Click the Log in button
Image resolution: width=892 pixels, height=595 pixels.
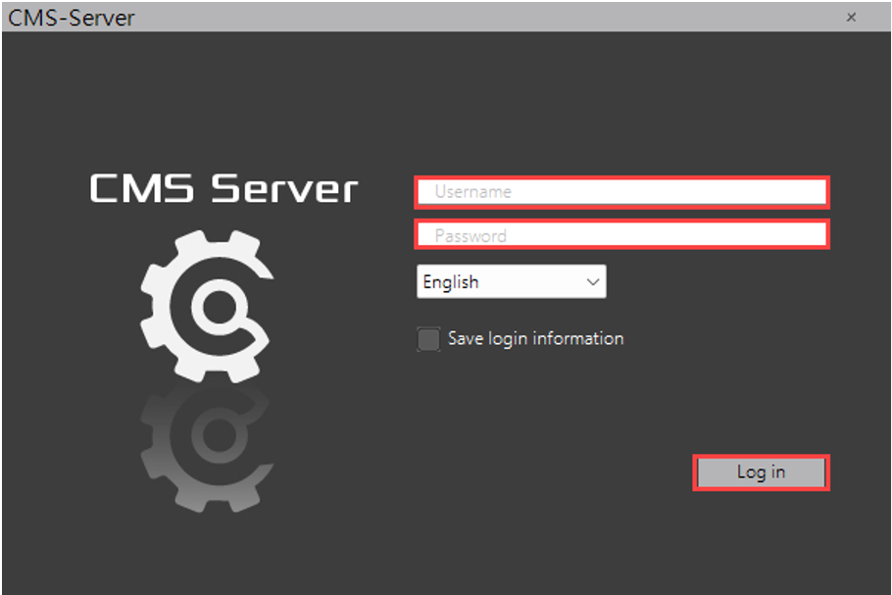pyautogui.click(x=762, y=472)
